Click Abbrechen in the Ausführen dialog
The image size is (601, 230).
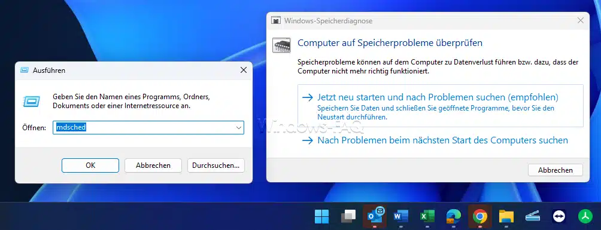(x=153, y=165)
